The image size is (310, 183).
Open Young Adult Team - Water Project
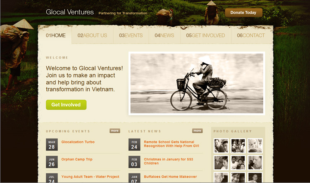tap(91, 177)
